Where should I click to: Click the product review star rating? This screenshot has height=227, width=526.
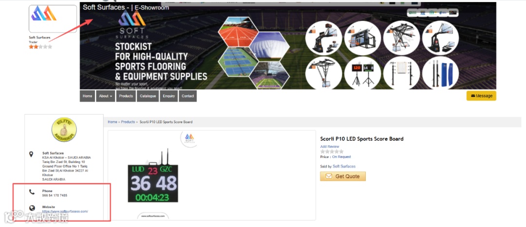pos(332,151)
